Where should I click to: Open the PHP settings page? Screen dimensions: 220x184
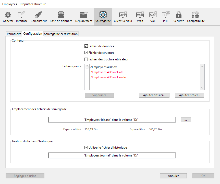pos(166,17)
